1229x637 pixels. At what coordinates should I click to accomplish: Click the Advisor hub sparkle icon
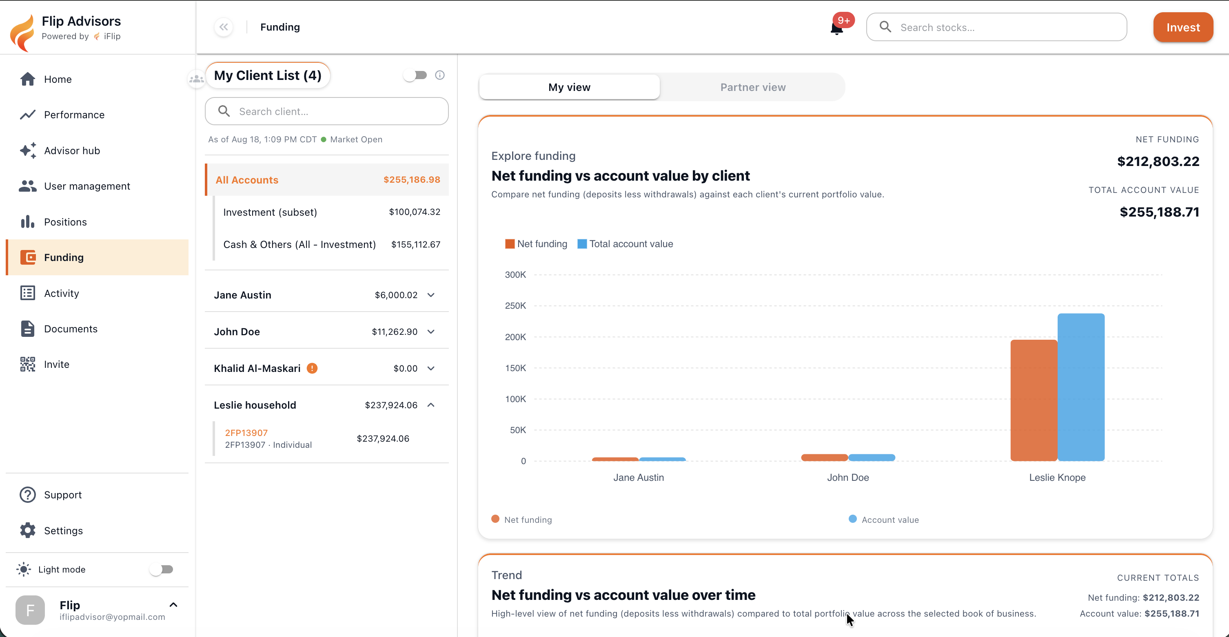28,150
